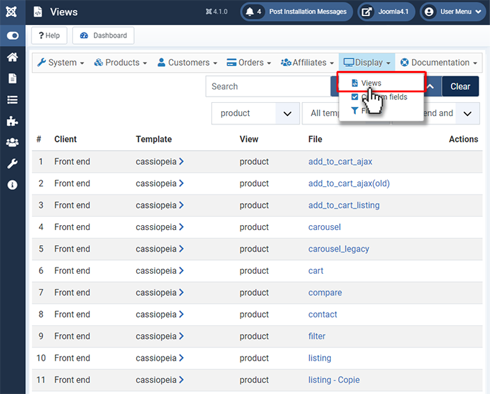Open the product view type dropdown
Screen dimensions: 490x394
255,113
